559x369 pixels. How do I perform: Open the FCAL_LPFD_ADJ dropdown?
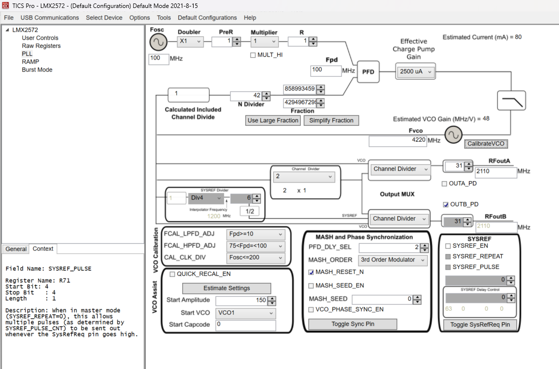point(256,234)
